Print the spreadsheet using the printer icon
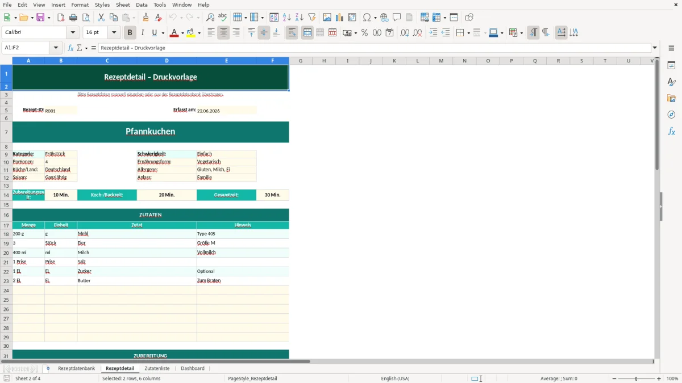Viewport: 682px width, 383px height. pyautogui.click(x=73, y=18)
